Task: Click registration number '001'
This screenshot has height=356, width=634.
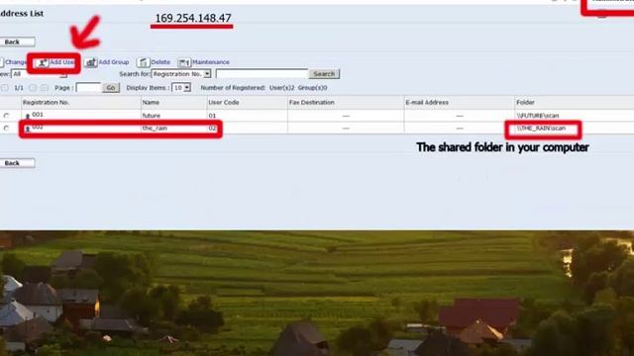Action: [x=38, y=115]
